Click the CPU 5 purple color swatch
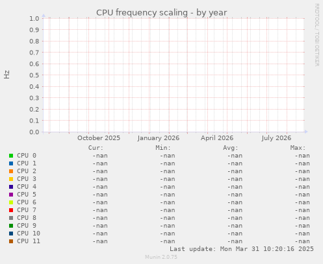The width and height of the screenshot is (323, 264). [x=11, y=195]
